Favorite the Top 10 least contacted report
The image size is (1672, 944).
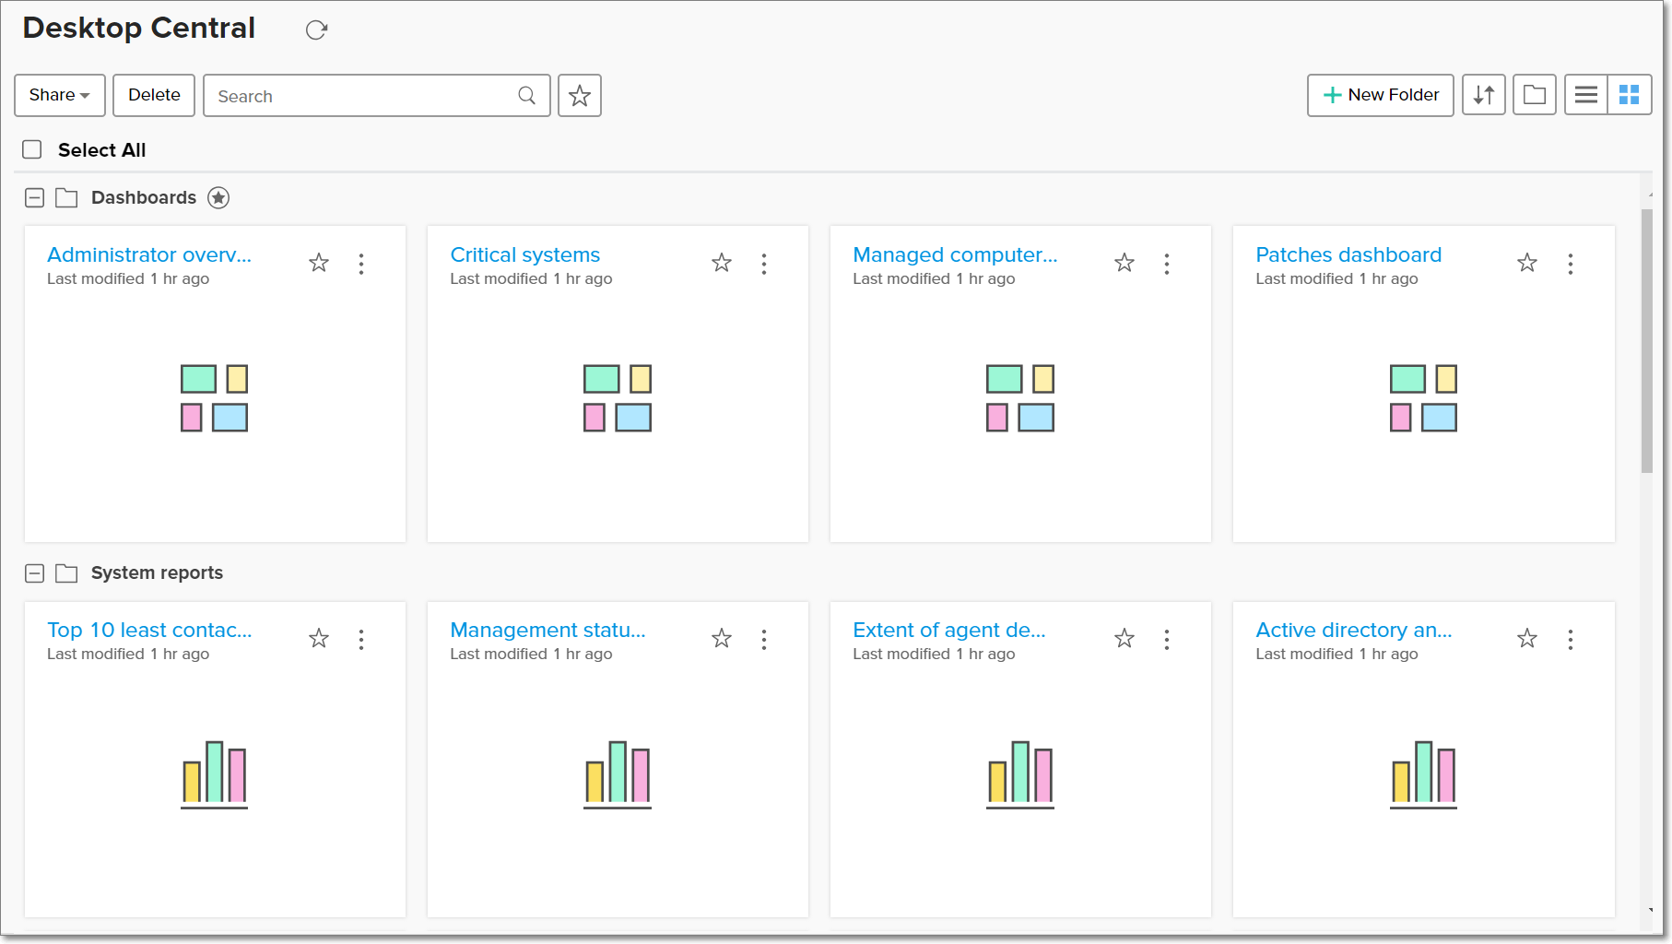pyautogui.click(x=319, y=639)
